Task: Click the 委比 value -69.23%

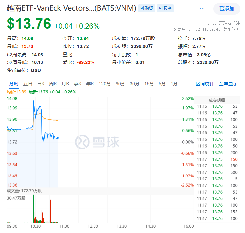Action: [x=86, y=62]
